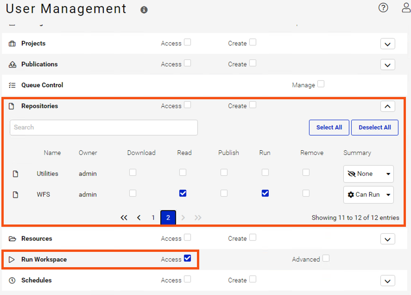Click the info icon beside User Management title
The image size is (411, 295).
click(x=144, y=9)
